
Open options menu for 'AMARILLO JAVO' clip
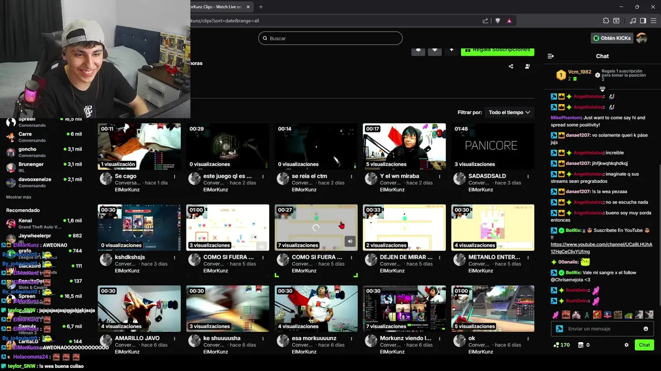tap(175, 339)
